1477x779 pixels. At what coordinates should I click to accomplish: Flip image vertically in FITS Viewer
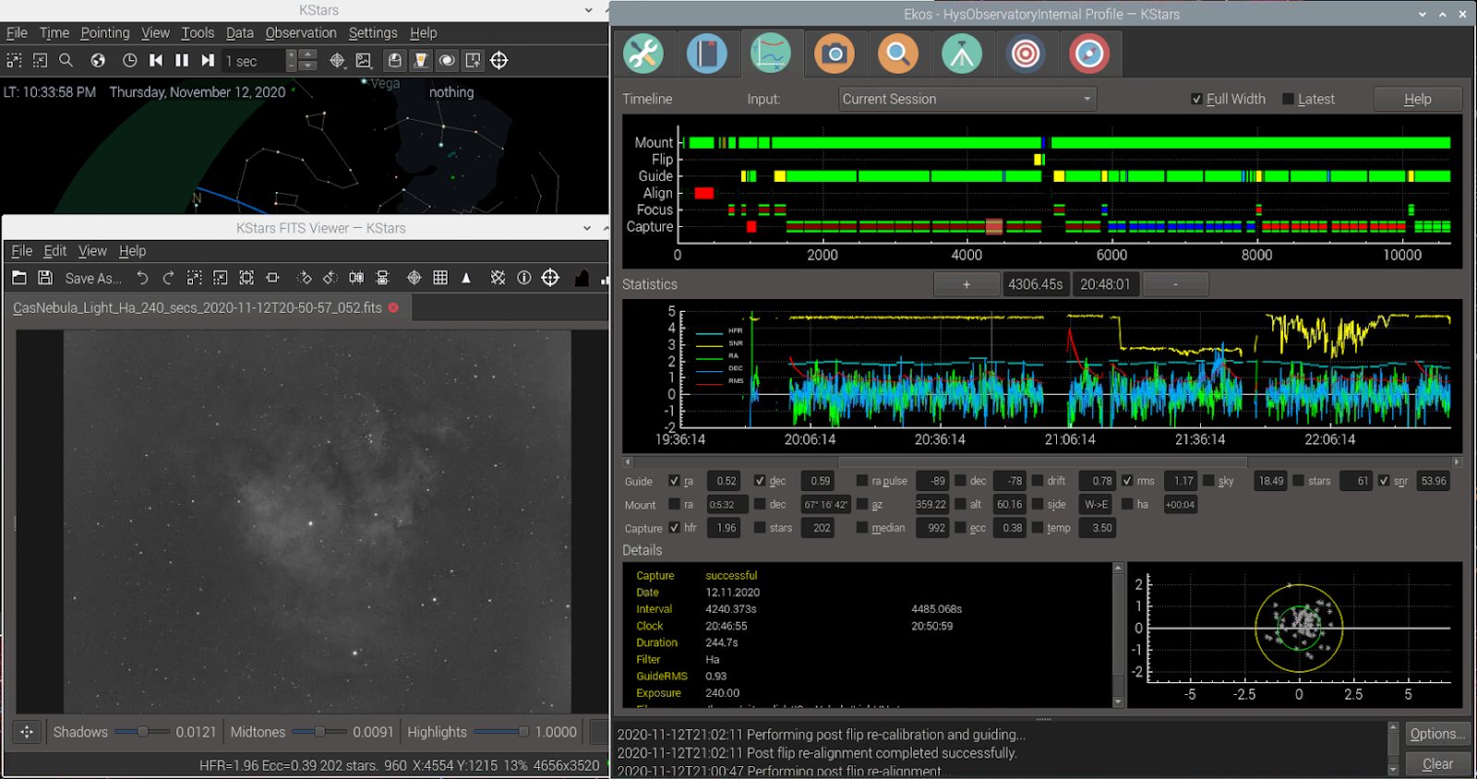click(382, 278)
